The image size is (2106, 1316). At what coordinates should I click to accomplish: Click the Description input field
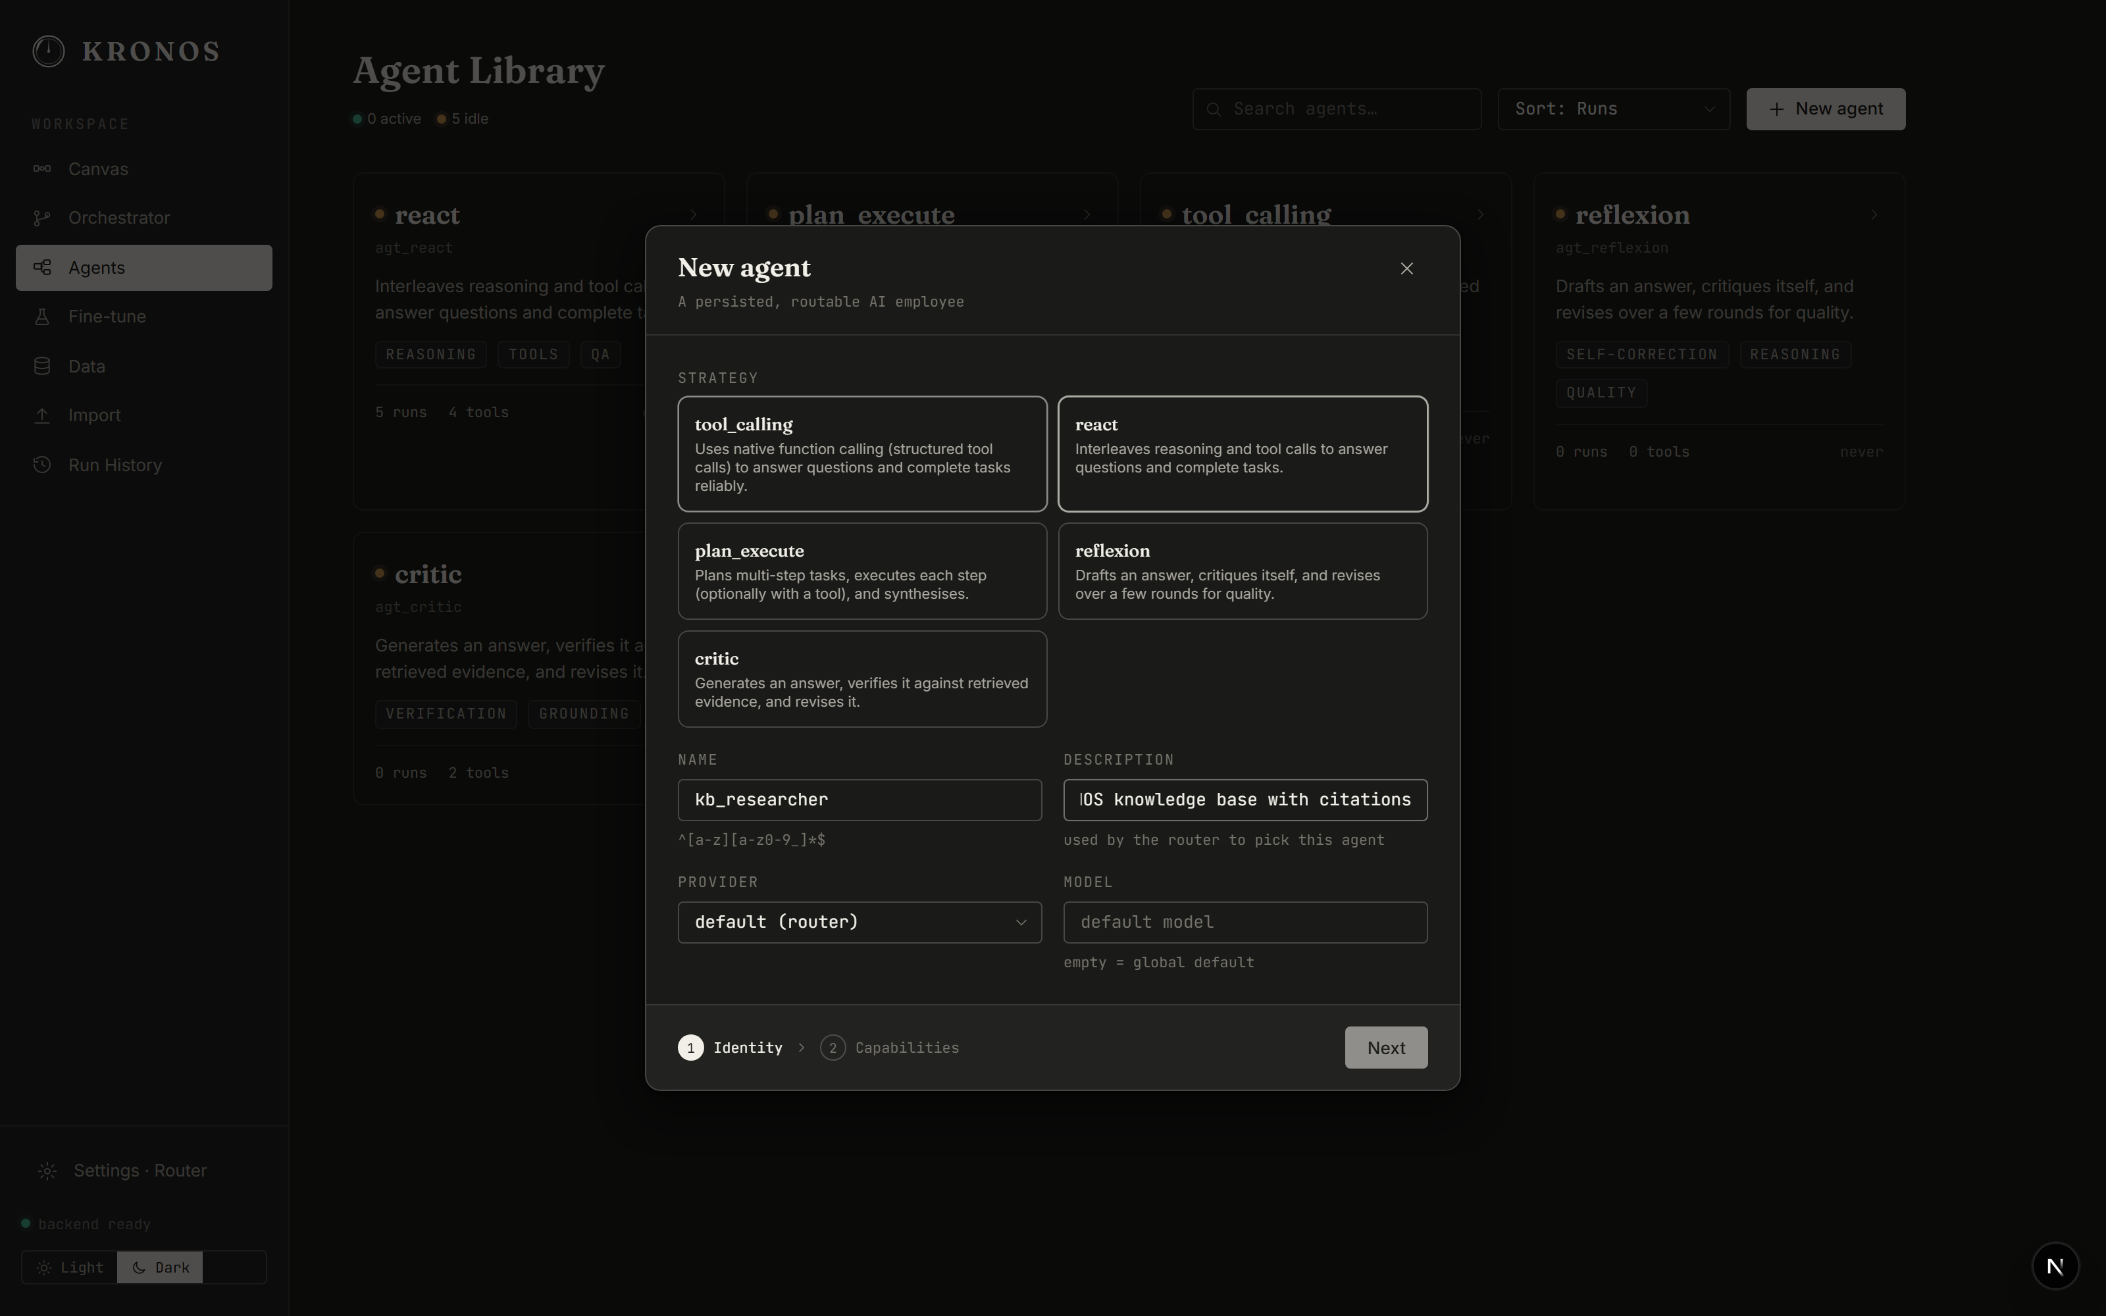click(x=1245, y=800)
